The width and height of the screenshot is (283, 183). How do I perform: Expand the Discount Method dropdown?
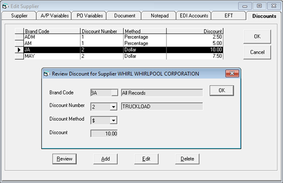click(x=113, y=120)
